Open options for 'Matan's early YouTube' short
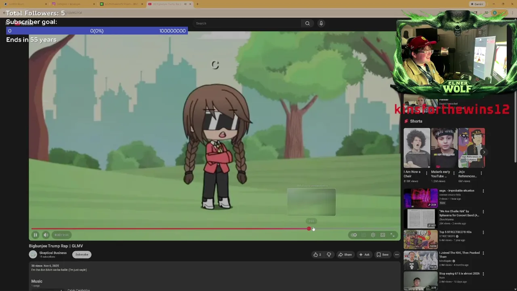 coord(454,173)
